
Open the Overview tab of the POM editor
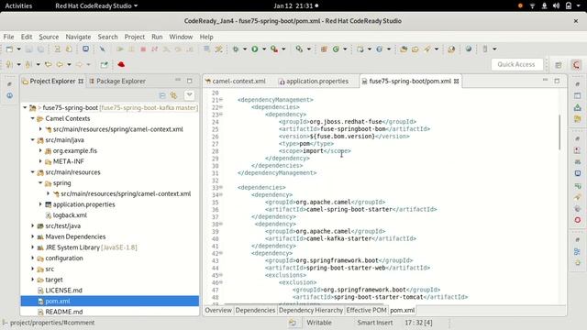tap(218, 311)
